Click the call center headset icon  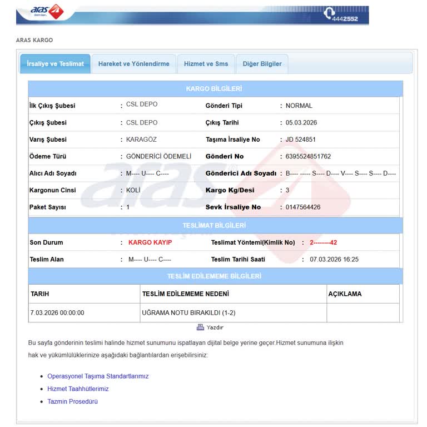[x=329, y=12]
